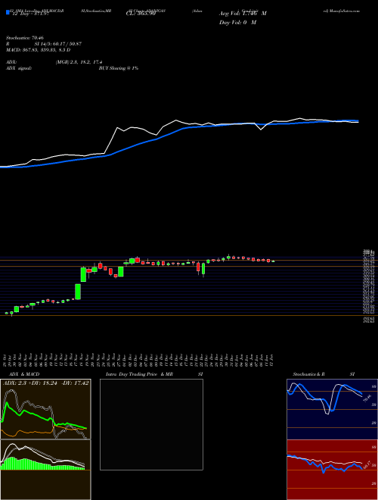
Task: Click the ADX: 2.3 +DY: 18.24 header
Action: (45, 383)
